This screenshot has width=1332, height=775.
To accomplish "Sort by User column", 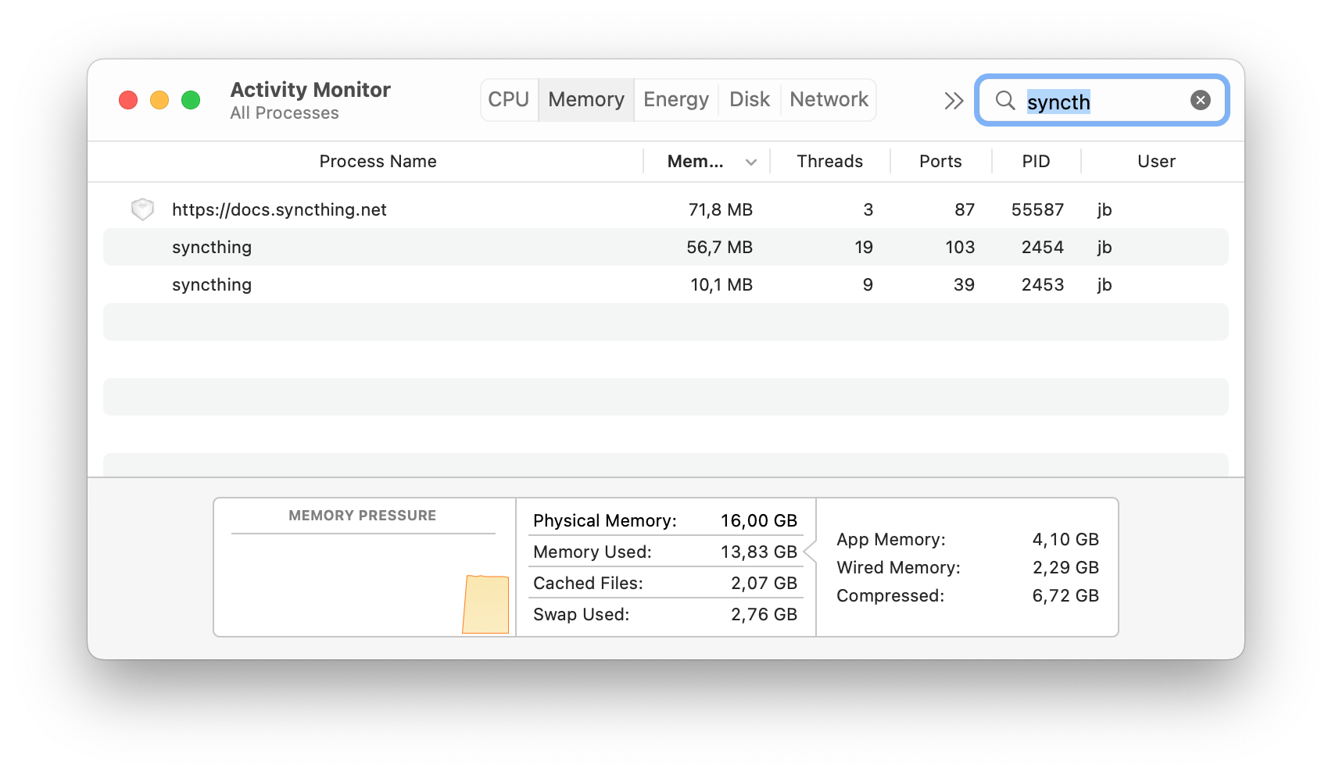I will tap(1156, 162).
